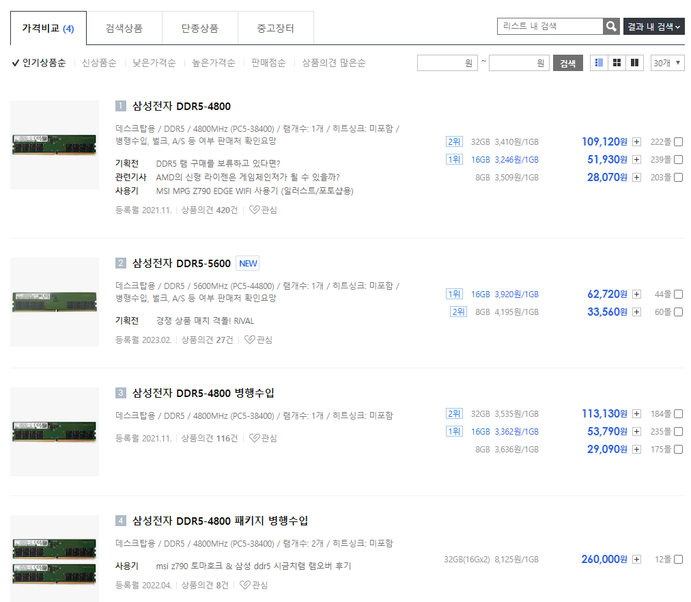Expand plus icon beside 51,930원 price

coord(636,159)
